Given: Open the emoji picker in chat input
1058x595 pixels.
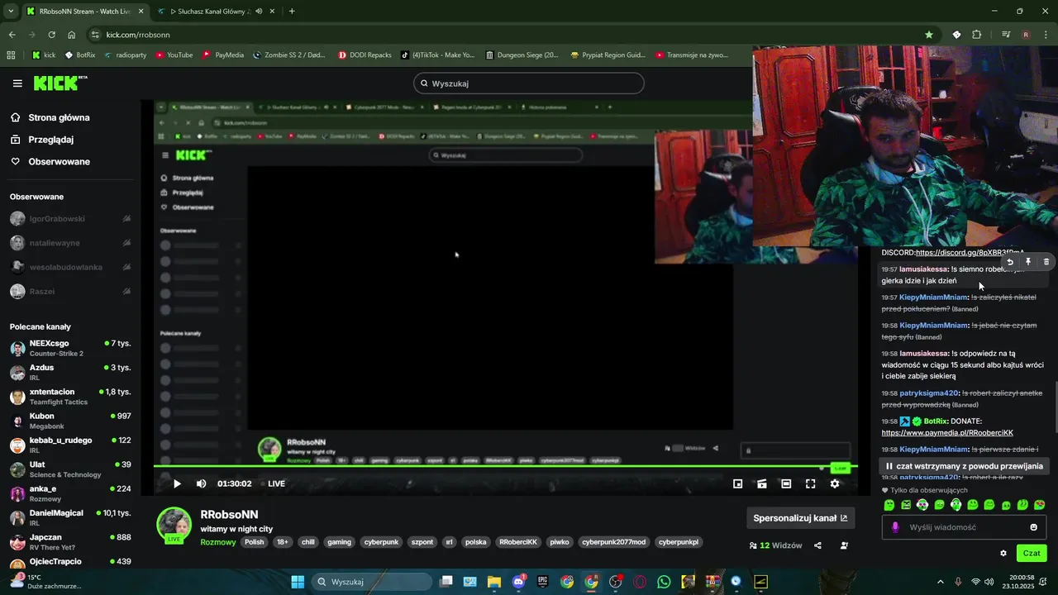Looking at the screenshot, I should pos(1033,527).
